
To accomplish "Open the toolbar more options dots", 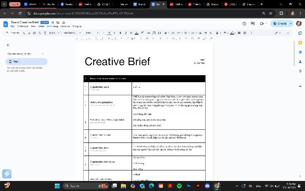I will tap(251, 33).
